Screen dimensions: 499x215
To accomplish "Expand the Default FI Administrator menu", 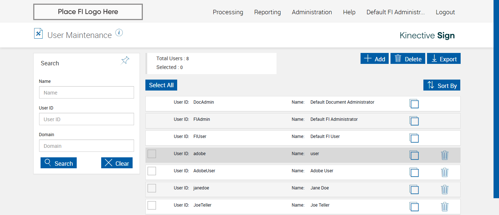I will tap(395, 12).
